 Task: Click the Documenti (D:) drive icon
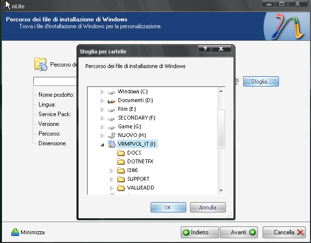click(x=111, y=101)
